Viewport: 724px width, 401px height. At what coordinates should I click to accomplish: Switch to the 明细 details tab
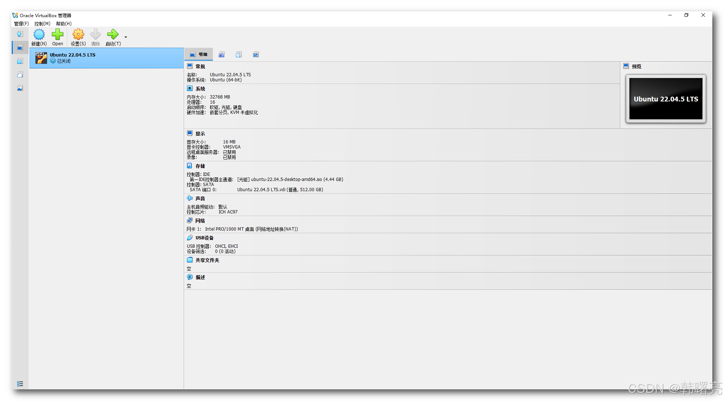[199, 54]
